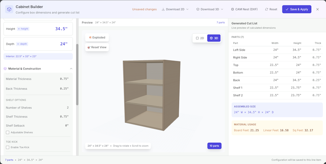Edit the Height value 34.5"
This screenshot has height=164, width=326.
click(61, 29)
